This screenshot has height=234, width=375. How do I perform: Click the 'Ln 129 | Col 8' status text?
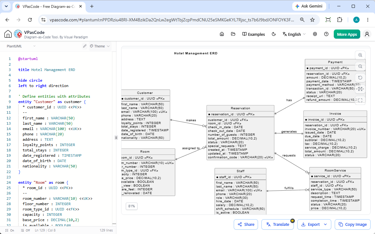[45, 231]
